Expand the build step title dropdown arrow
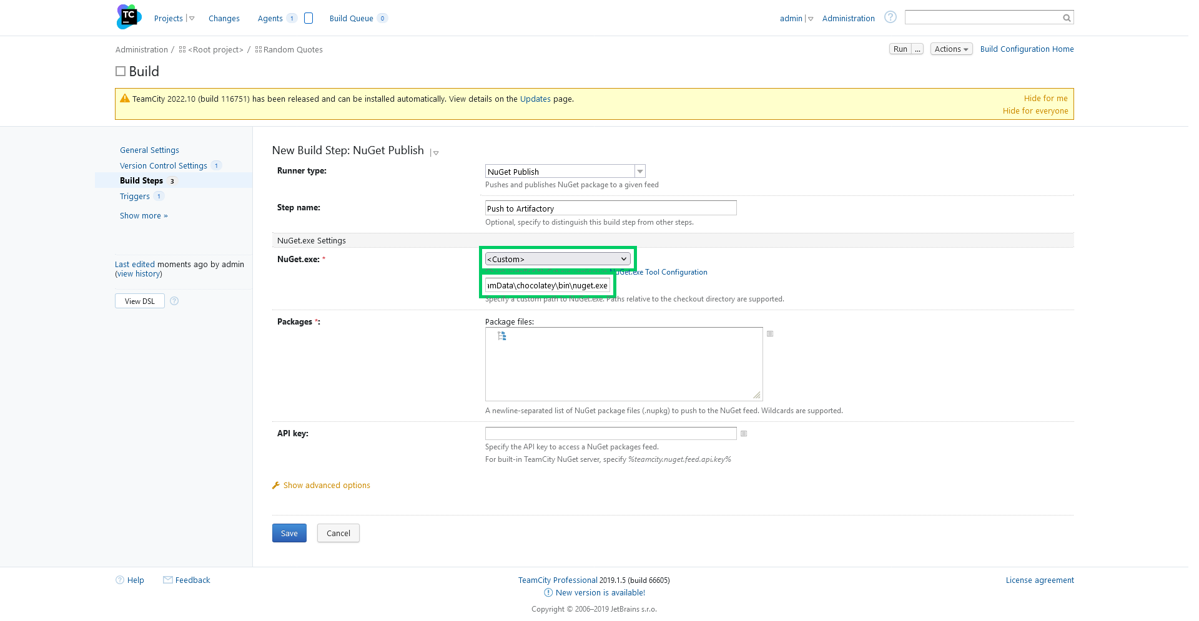This screenshot has width=1199, height=621. tap(436, 153)
